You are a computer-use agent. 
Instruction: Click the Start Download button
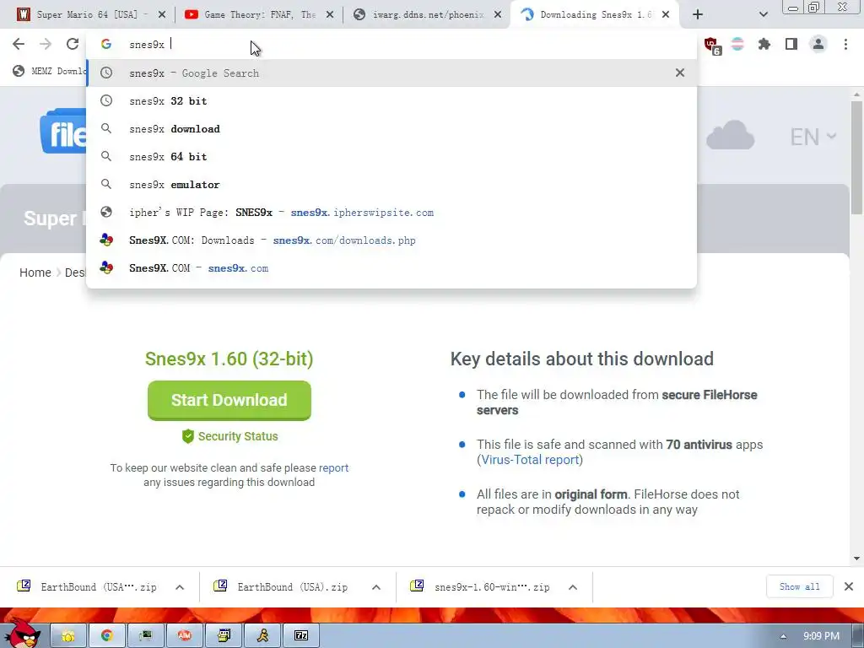[x=229, y=400]
